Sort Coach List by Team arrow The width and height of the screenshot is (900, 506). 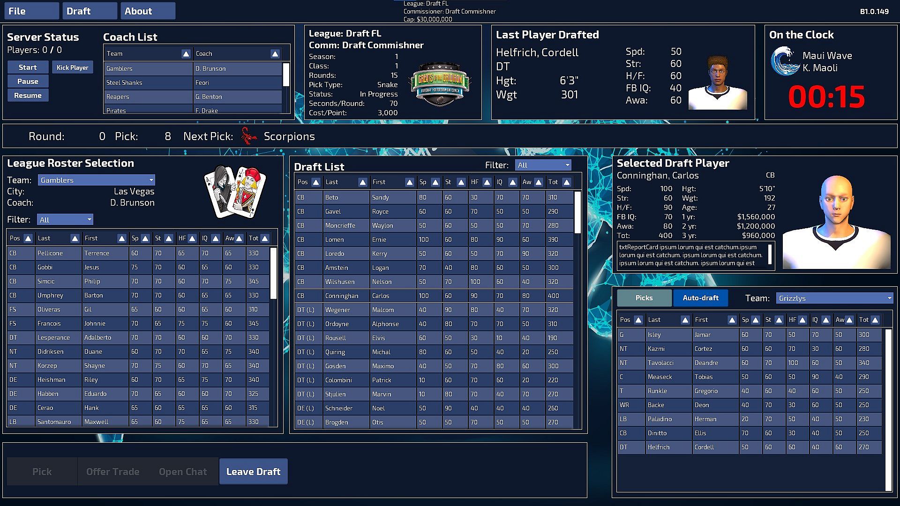(186, 54)
